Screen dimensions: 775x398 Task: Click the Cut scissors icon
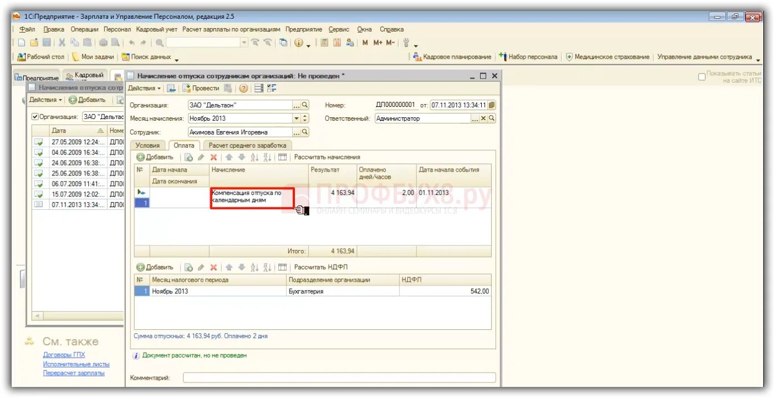(x=62, y=43)
